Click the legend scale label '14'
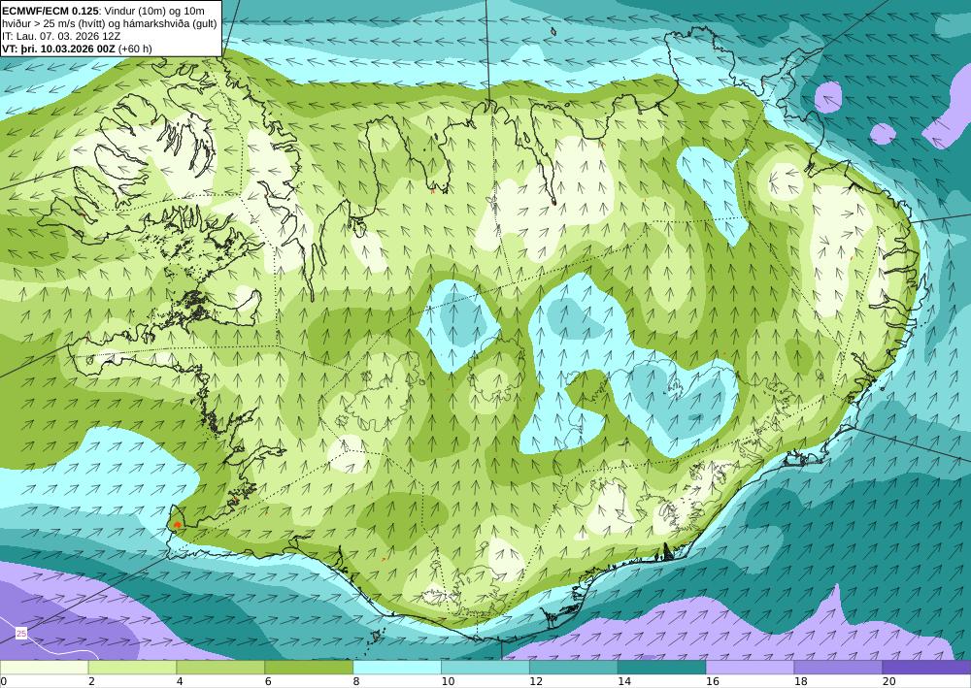The height and width of the screenshot is (688, 971). [623, 681]
